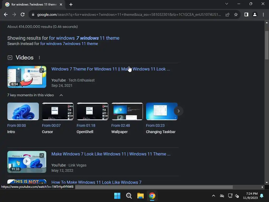Viewport: 269px width, 202px height.
Task: Open the Intro key moment thumbnail
Action: click(23, 111)
